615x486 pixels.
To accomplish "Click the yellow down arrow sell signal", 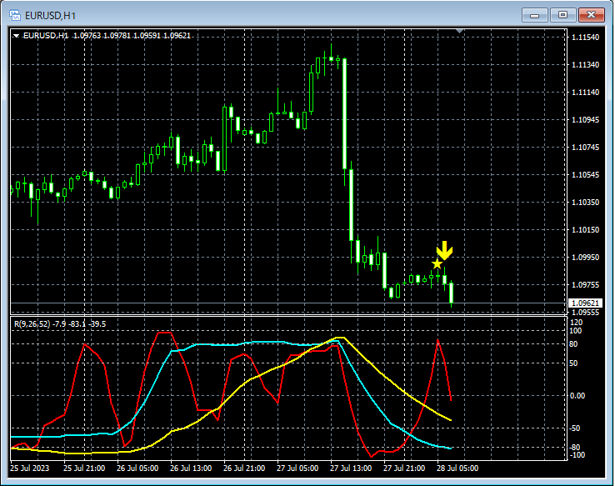I will coord(444,250).
